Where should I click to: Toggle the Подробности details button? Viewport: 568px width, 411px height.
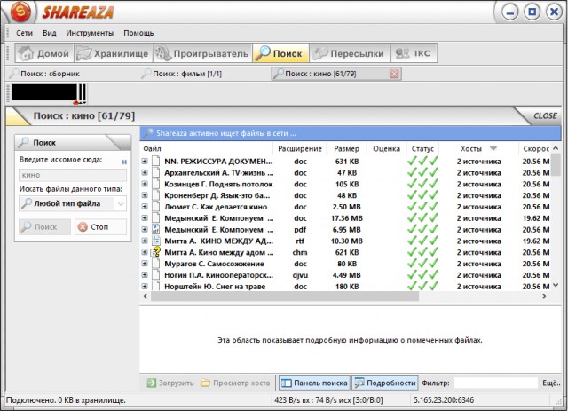point(384,383)
